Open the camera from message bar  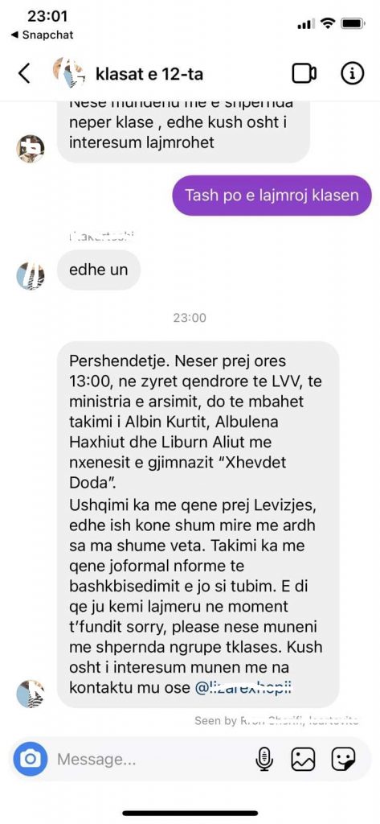(31, 759)
